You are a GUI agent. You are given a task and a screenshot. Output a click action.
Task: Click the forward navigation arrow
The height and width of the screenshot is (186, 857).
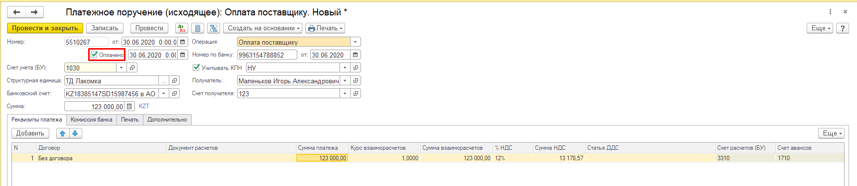click(x=34, y=12)
